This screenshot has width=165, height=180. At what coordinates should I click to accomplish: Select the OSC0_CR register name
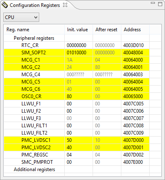(x=32, y=96)
